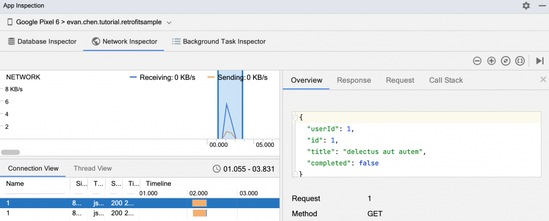The image size is (549, 221).
Task: Open the Call Stack tab
Action: [446, 80]
